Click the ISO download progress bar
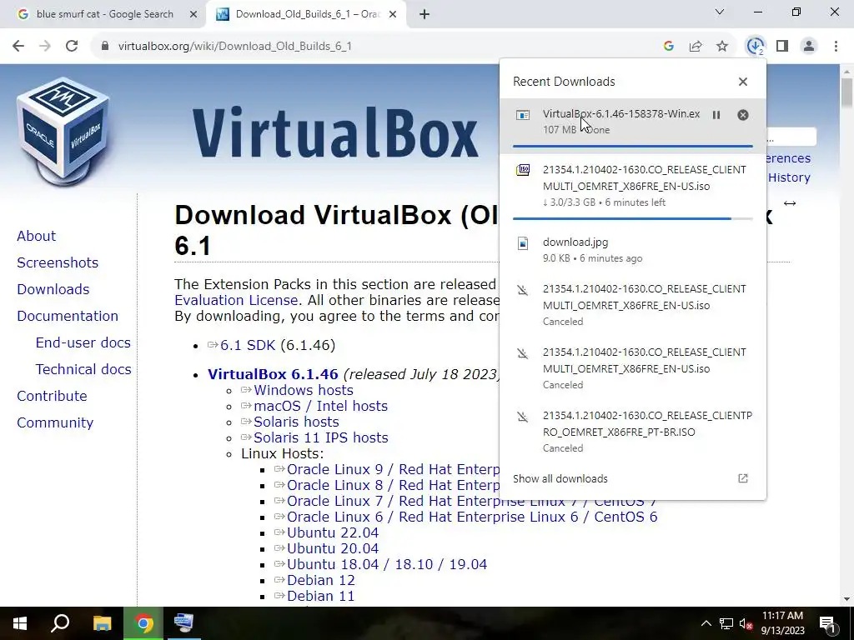This screenshot has width=854, height=640. coord(633,219)
